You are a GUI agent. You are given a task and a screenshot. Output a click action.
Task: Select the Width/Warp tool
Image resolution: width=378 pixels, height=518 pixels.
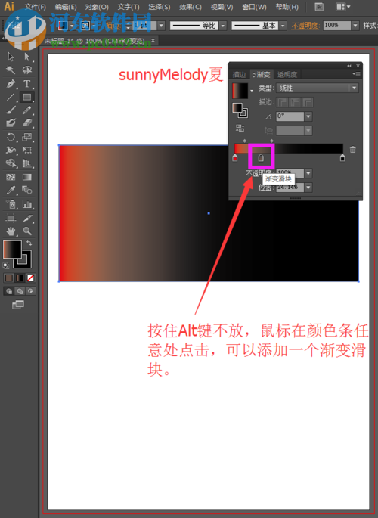pos(11,150)
